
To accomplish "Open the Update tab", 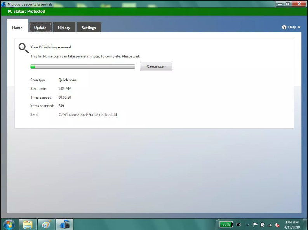I will [40, 28].
